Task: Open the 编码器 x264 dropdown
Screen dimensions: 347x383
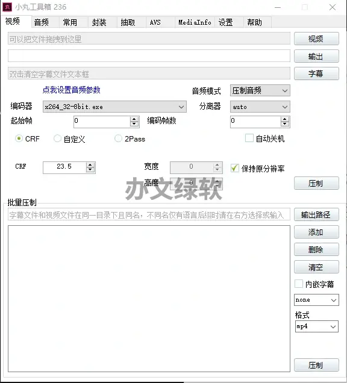Action: [114, 107]
